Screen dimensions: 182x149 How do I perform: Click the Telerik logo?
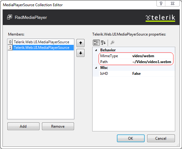(x=160, y=18)
